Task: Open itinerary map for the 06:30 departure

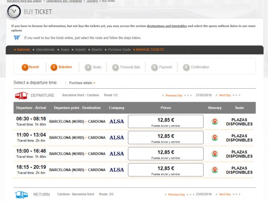Action: point(215,122)
